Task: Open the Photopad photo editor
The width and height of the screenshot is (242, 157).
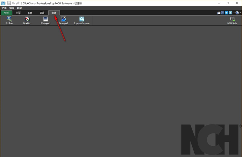Action: pyautogui.click(x=45, y=20)
